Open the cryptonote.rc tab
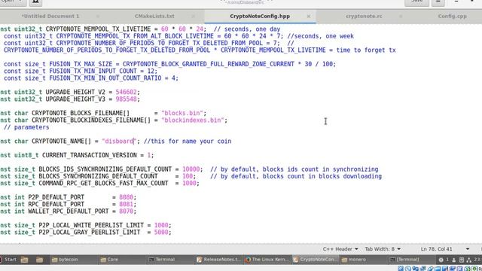This screenshot has height=271, width=482. click(x=364, y=17)
